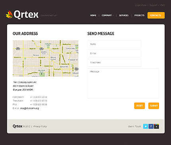Open the Privacy Policy footer link
This screenshot has width=171, height=145.
coord(40,126)
